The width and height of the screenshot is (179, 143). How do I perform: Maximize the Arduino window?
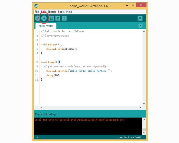pyautogui.click(x=133, y=5)
